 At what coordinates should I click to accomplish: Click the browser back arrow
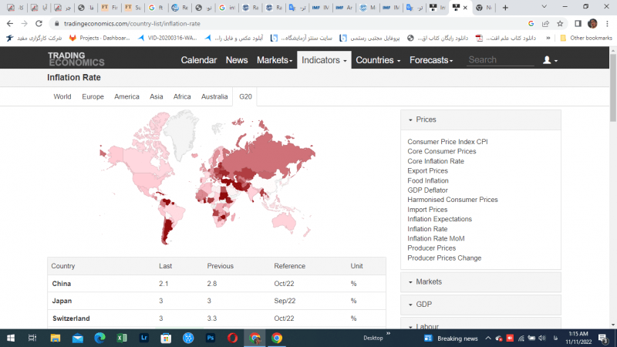point(9,23)
